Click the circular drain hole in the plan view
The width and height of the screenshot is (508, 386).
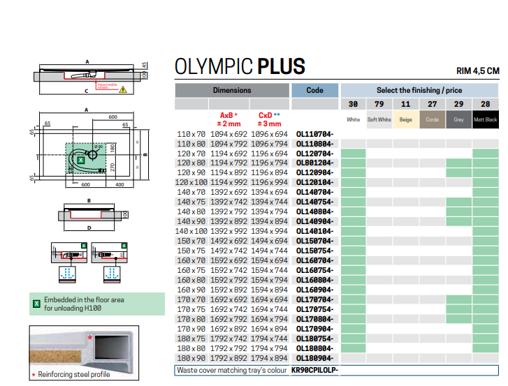92,154
